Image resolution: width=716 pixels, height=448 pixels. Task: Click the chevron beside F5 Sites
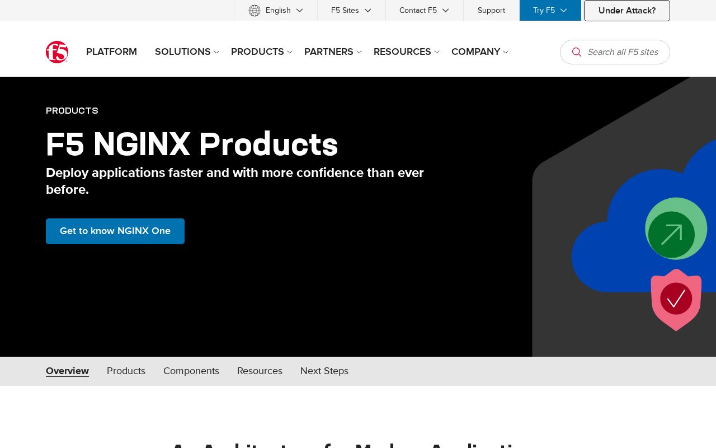click(368, 10)
